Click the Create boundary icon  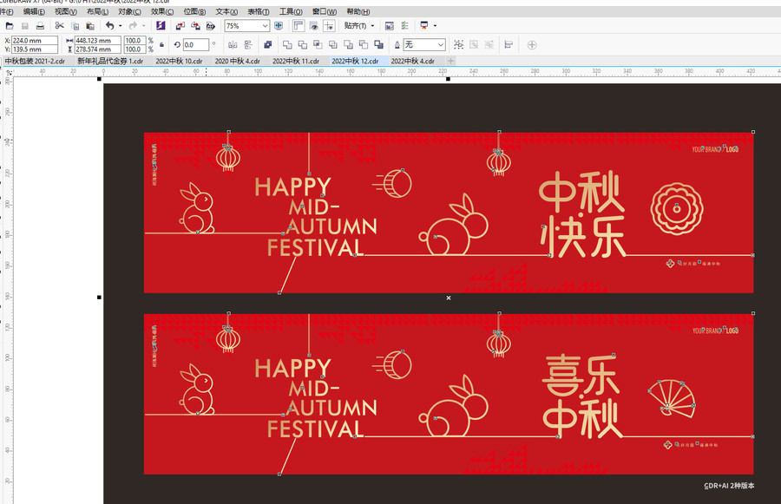[378, 45]
